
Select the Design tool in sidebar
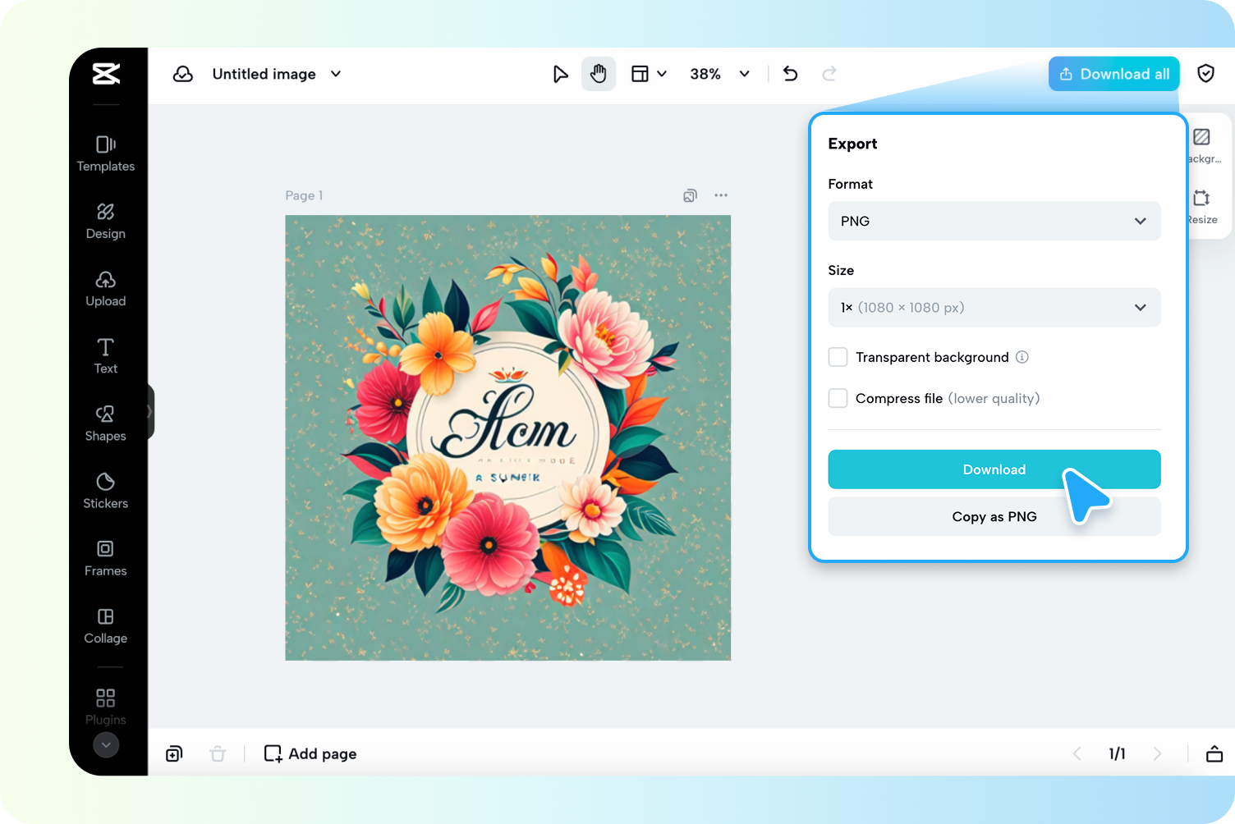pyautogui.click(x=105, y=221)
